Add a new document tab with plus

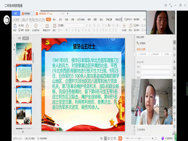[68, 14]
